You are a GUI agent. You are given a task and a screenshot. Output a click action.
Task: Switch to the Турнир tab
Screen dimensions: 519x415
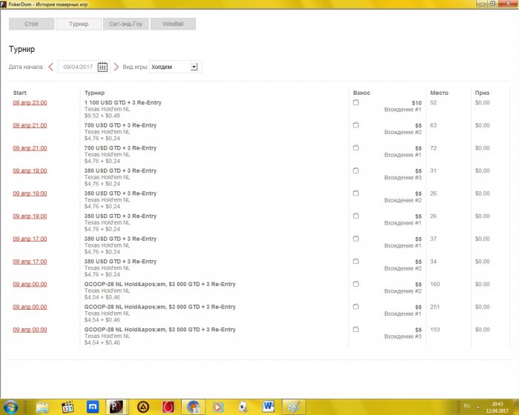79,24
